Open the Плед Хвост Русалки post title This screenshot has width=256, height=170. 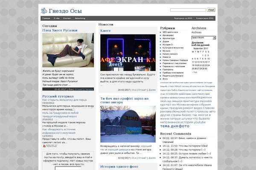pyautogui.click(x=60, y=30)
